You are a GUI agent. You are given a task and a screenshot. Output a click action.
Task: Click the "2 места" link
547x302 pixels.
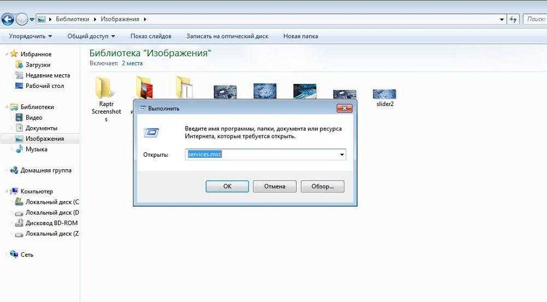[x=132, y=63]
